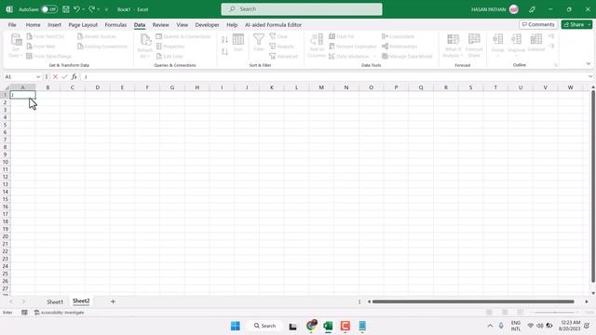Click the vertical scrollbar
This screenshot has height=335, width=596.
tap(593, 187)
